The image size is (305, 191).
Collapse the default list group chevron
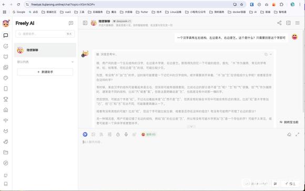(73, 62)
